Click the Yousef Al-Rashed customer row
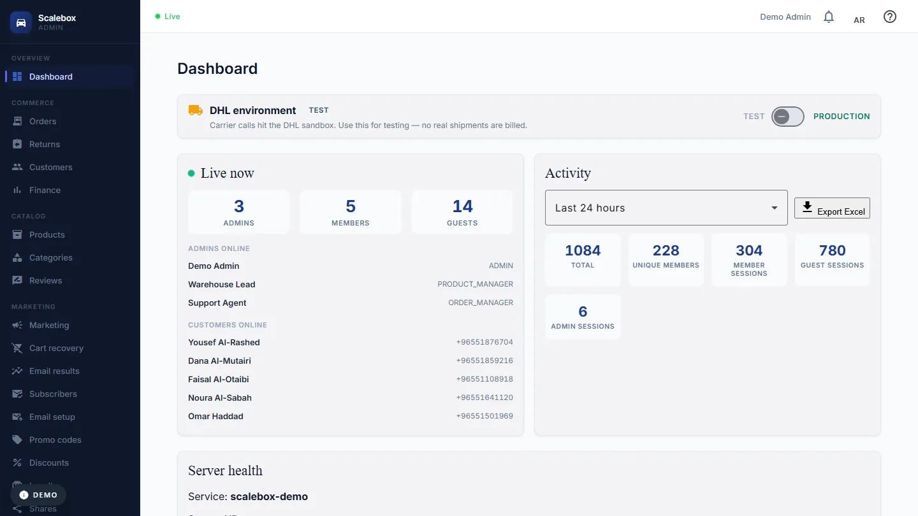The height and width of the screenshot is (516, 918). [351, 342]
